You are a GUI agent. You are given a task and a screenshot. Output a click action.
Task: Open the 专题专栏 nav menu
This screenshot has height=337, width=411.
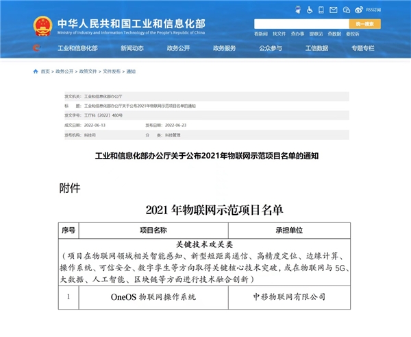363,48
